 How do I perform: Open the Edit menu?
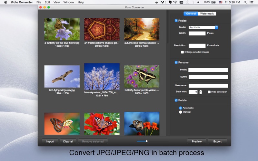click(x=47, y=2)
